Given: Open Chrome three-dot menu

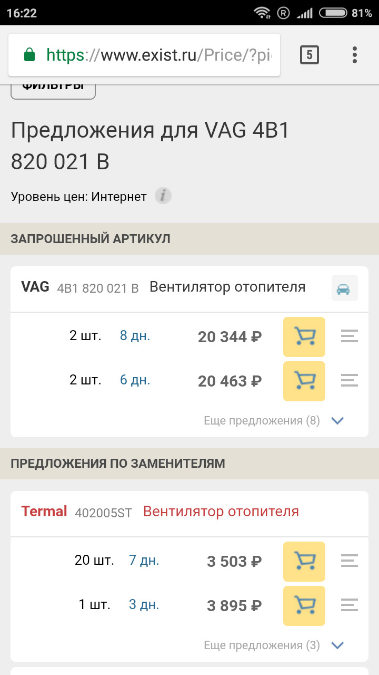Looking at the screenshot, I should [x=355, y=55].
